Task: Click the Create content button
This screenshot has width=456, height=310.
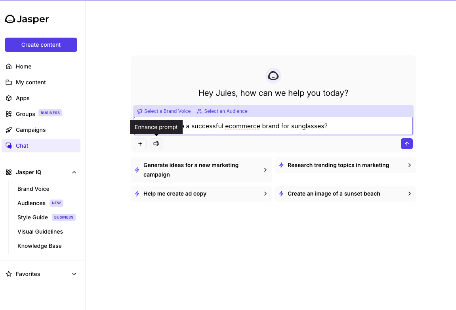Action: pyautogui.click(x=41, y=45)
